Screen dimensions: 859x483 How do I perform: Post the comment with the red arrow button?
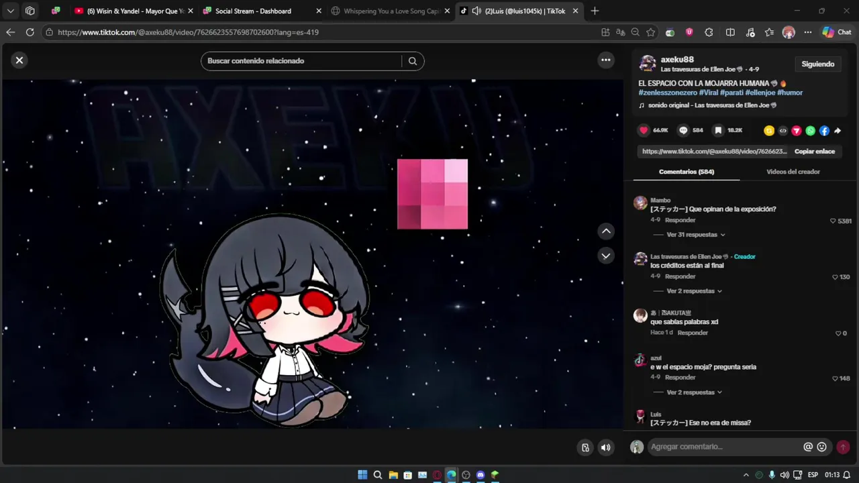click(843, 447)
